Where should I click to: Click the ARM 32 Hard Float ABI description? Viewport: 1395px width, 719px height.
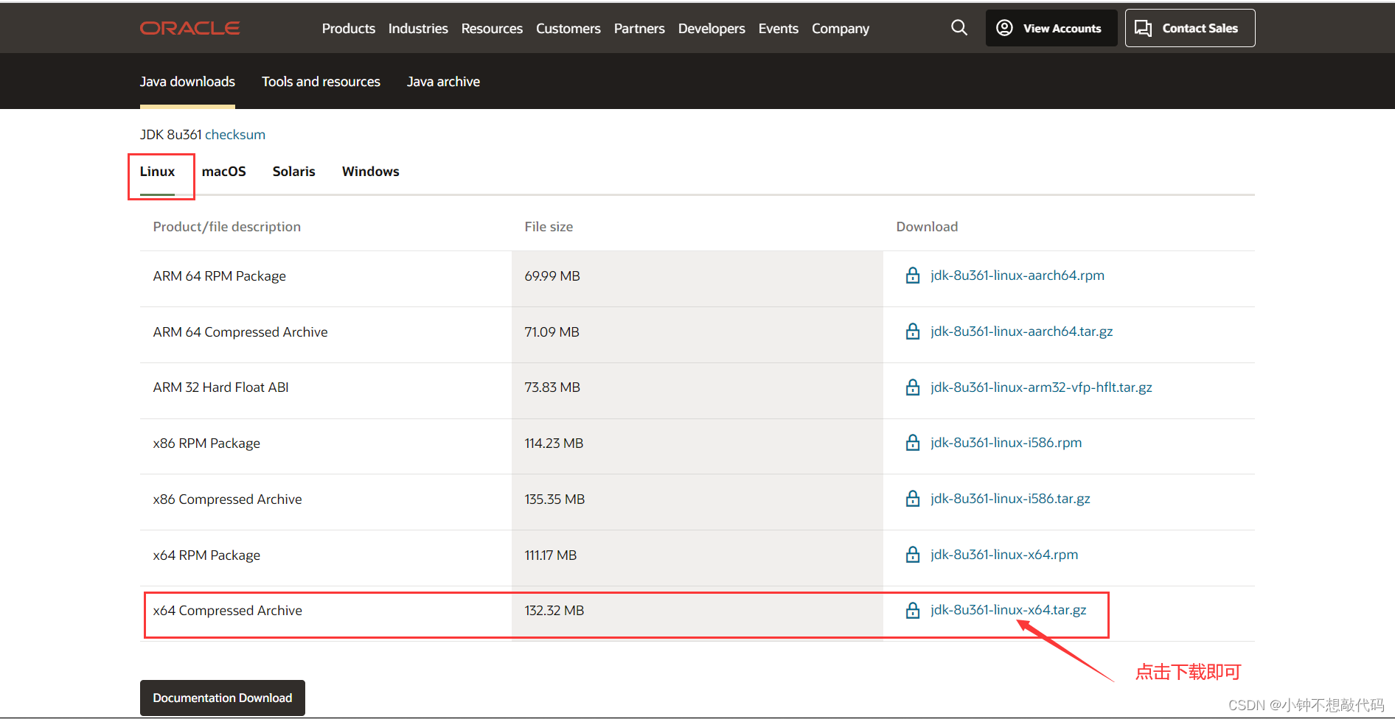[x=221, y=387]
